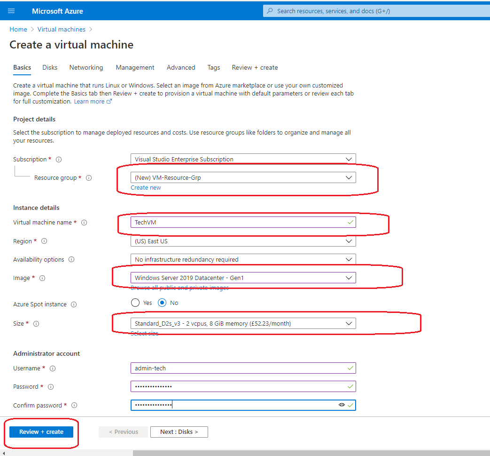The image size is (490, 456).
Task: Click the Create new resource group link
Action: (146, 187)
